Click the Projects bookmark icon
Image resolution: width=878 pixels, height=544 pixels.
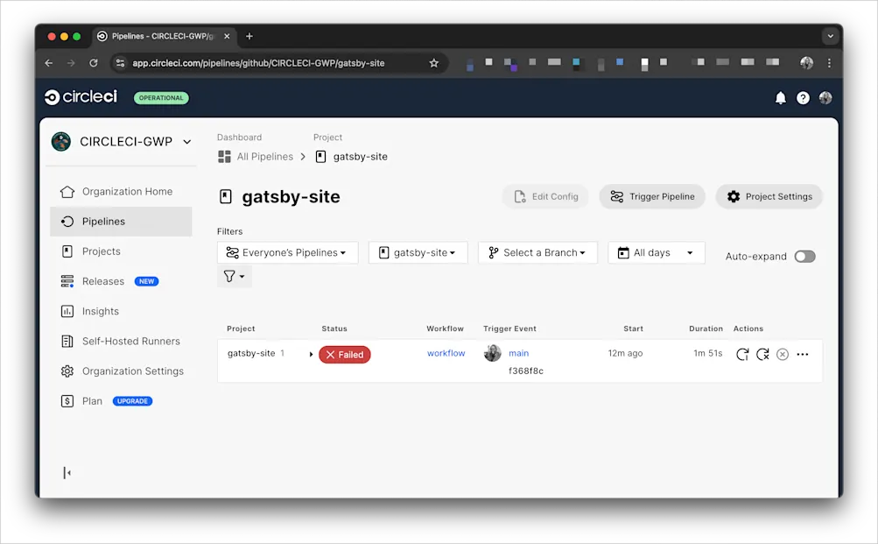(67, 251)
